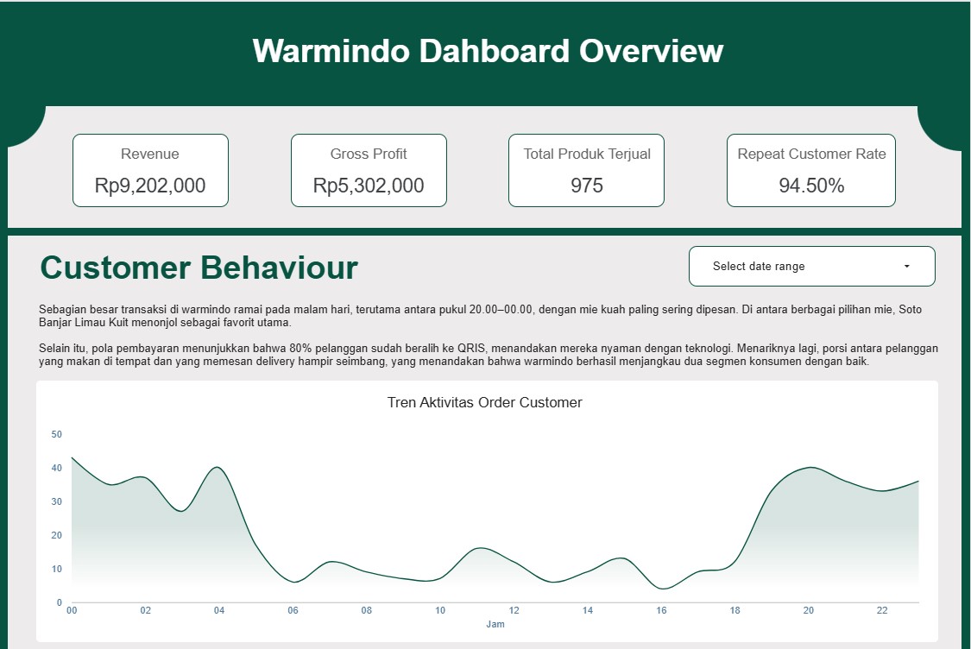
Task: Click the Jam axis label below the chart
Action: tap(497, 624)
